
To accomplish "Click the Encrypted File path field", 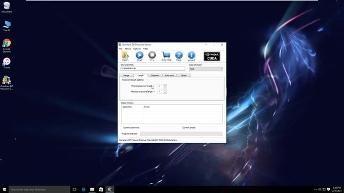I will pyautogui.click(x=153, y=69).
